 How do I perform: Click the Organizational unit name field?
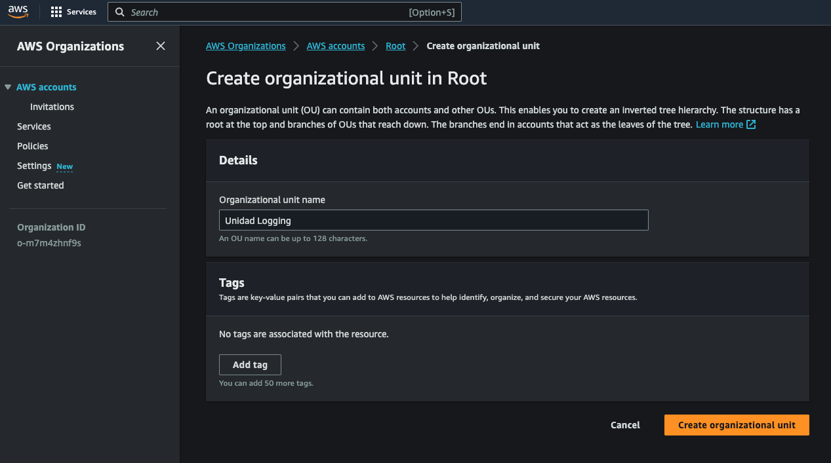point(433,220)
